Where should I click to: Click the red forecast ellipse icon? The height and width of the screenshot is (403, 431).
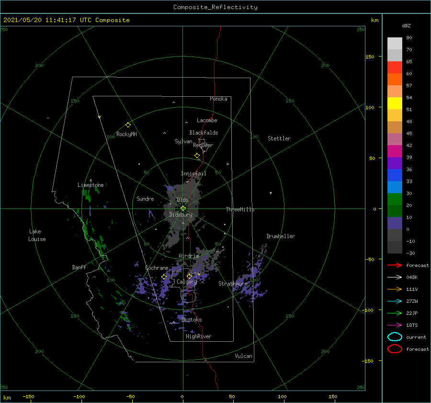395,349
